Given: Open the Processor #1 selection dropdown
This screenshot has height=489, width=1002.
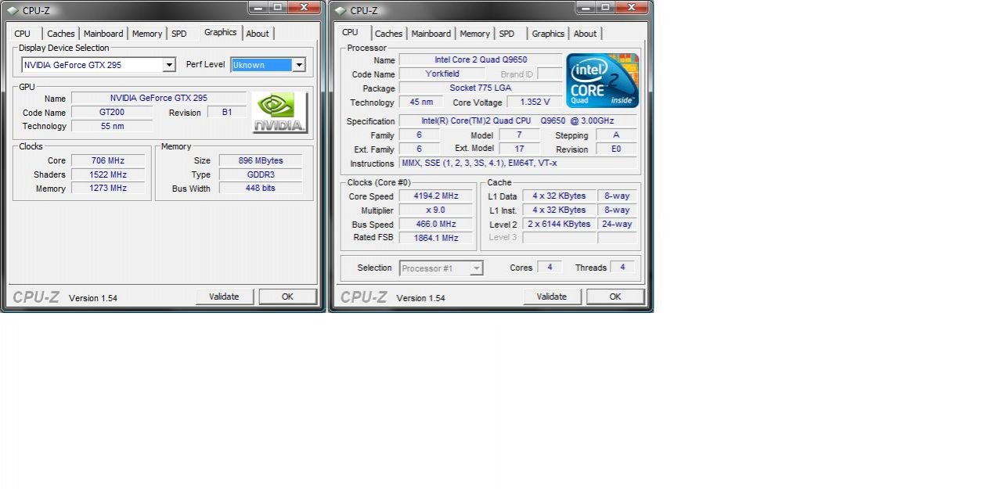Looking at the screenshot, I should (476, 268).
